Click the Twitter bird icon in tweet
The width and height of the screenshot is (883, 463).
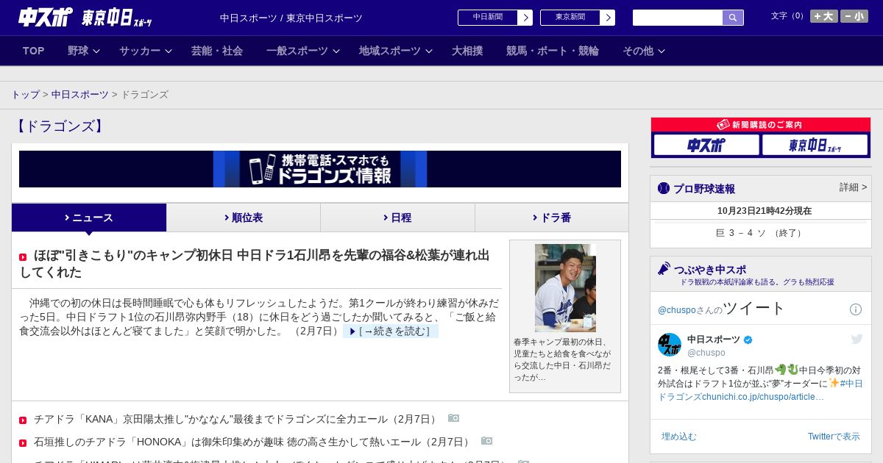click(x=857, y=339)
